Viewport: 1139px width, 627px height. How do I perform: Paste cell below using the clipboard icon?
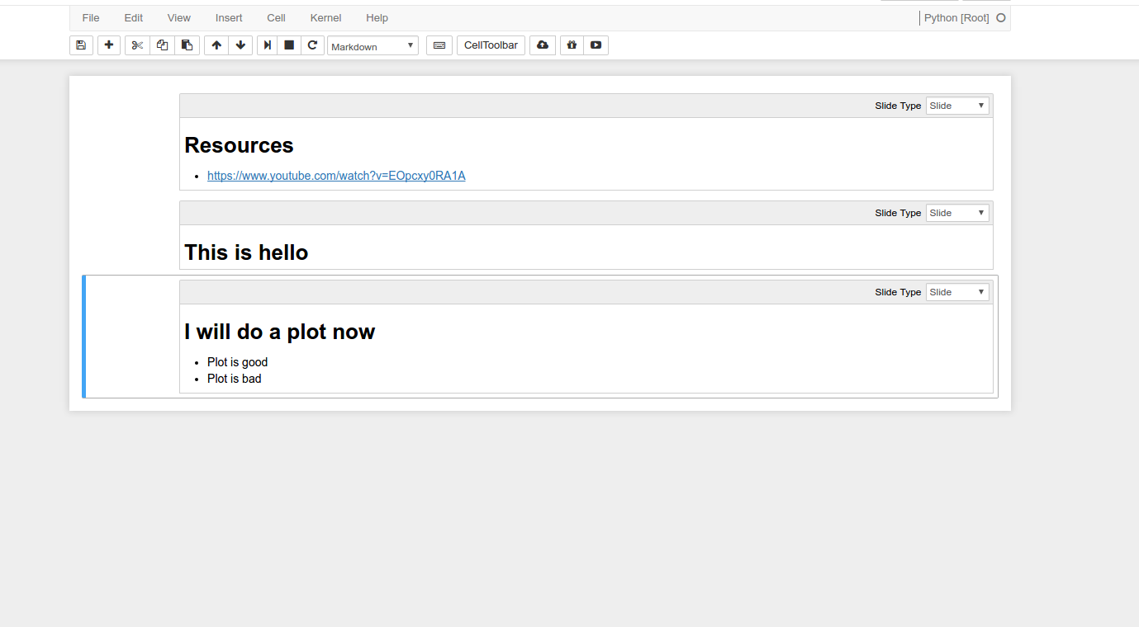[187, 45]
